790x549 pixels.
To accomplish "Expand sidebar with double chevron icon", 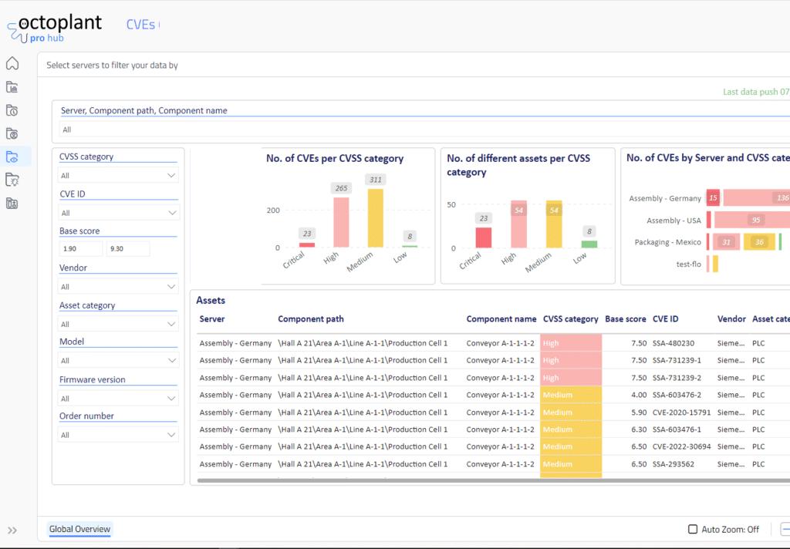I will coord(12,530).
